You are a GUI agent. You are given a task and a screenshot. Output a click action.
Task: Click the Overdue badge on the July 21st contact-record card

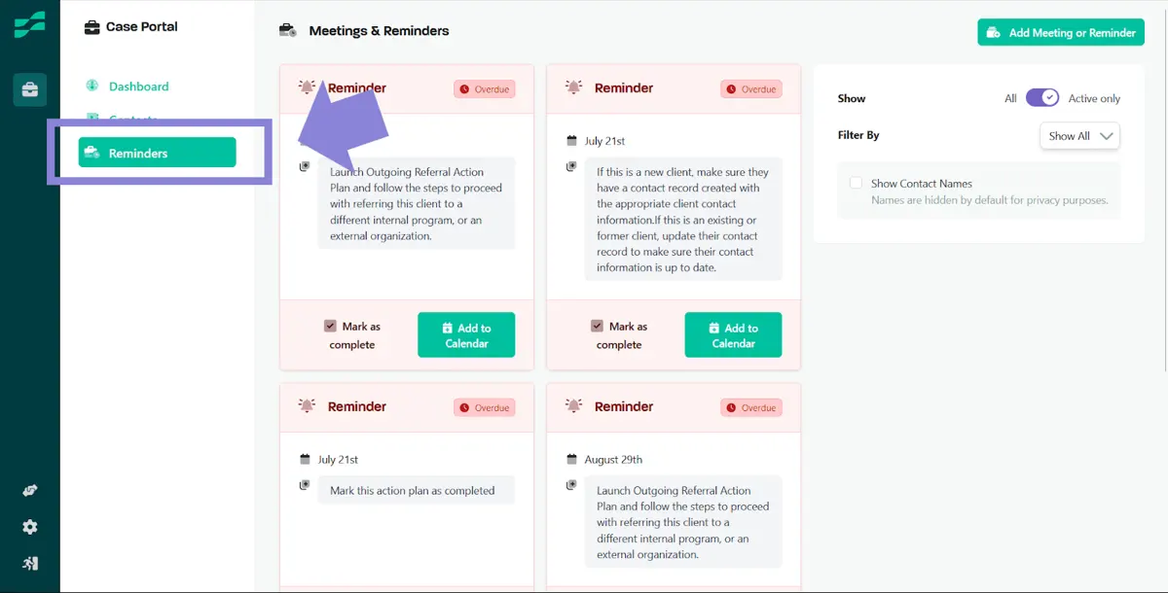pos(750,88)
